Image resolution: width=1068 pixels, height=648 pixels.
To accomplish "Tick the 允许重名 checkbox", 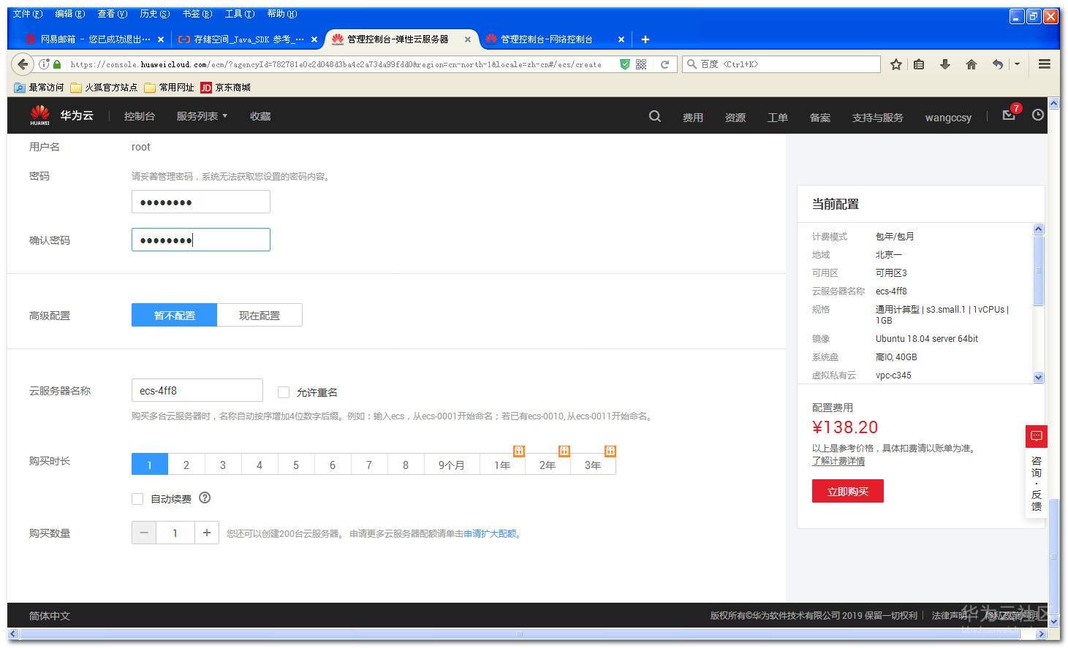I will [x=284, y=392].
